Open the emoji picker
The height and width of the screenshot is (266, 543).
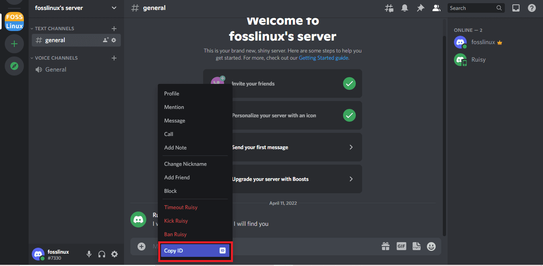point(431,247)
